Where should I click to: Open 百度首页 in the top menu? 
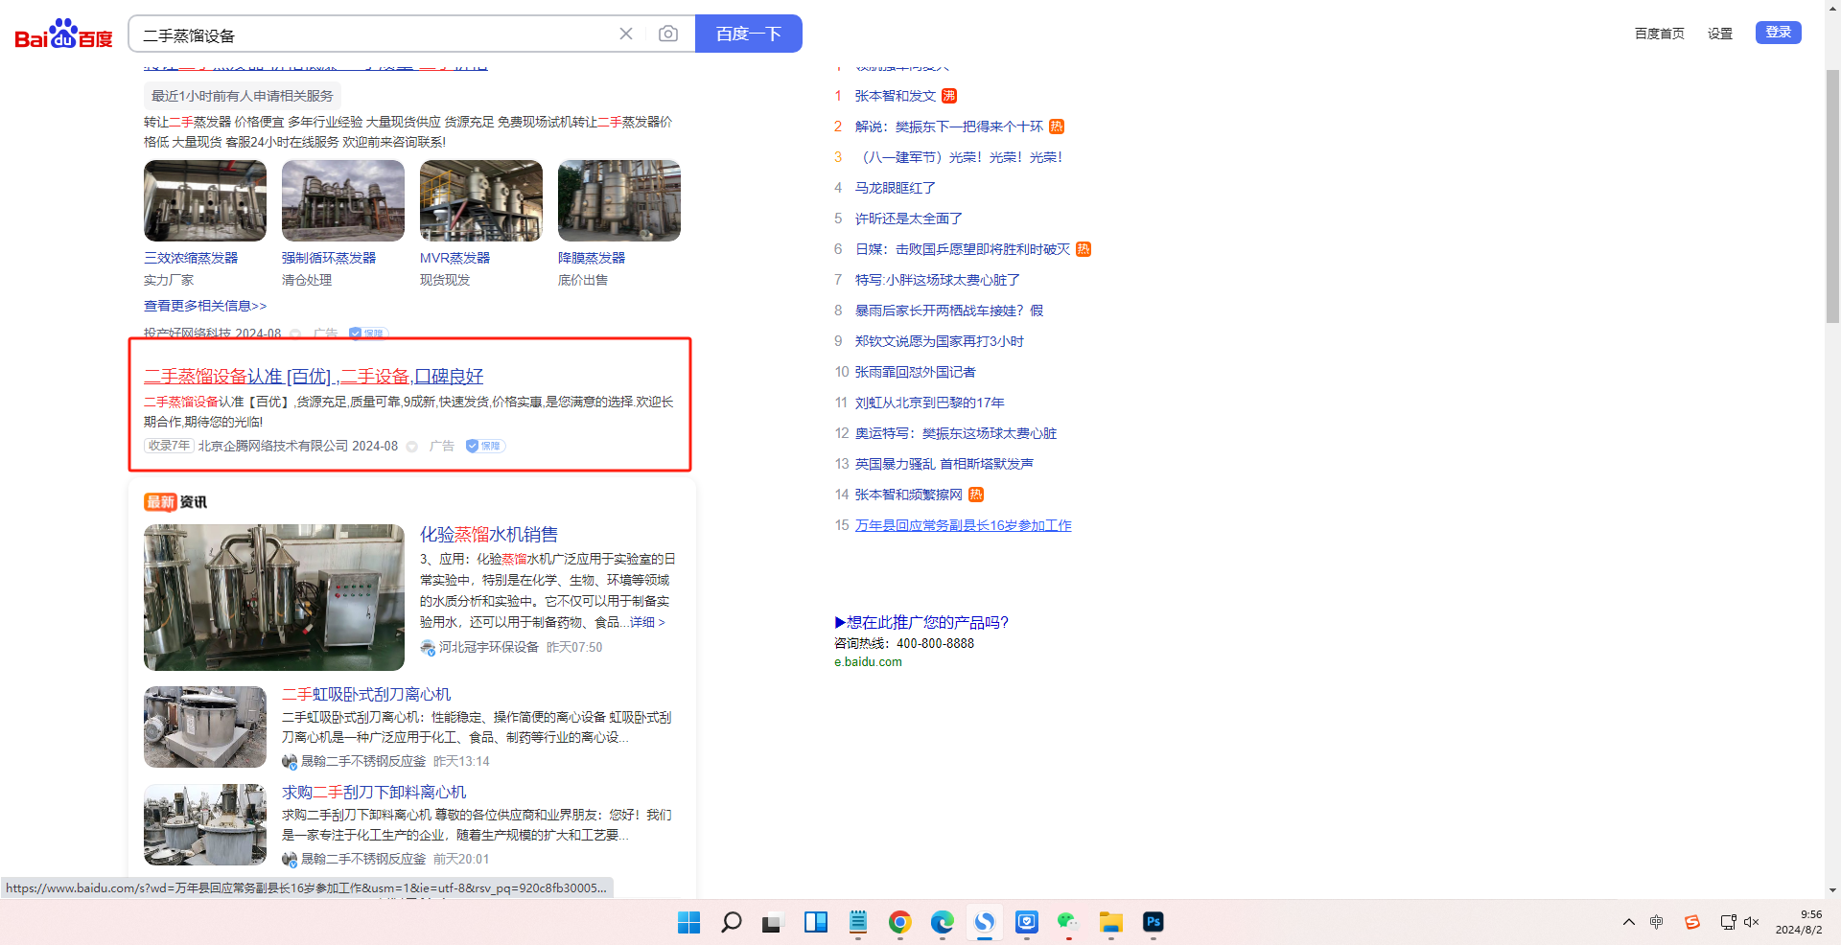1659,34
